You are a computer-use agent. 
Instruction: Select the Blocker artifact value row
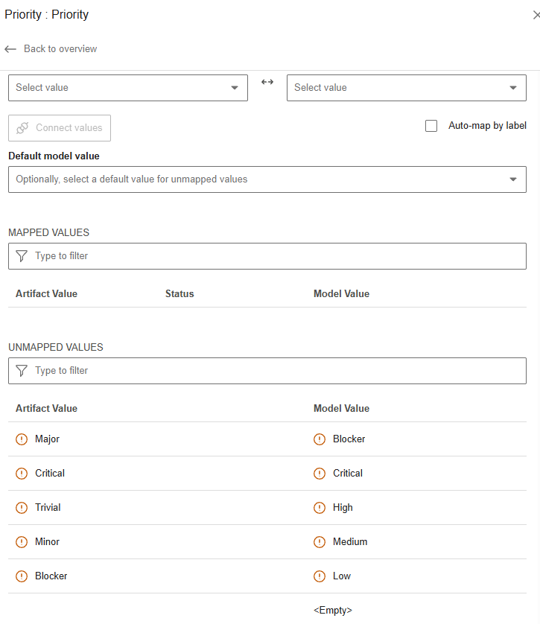[51, 576]
